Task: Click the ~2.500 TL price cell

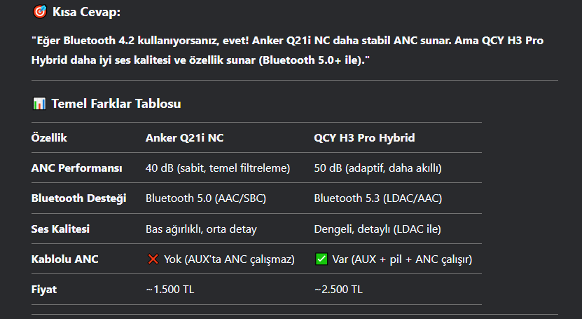Action: point(338,290)
